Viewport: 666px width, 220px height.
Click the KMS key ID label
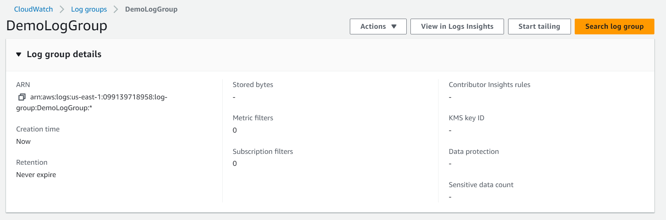click(466, 118)
